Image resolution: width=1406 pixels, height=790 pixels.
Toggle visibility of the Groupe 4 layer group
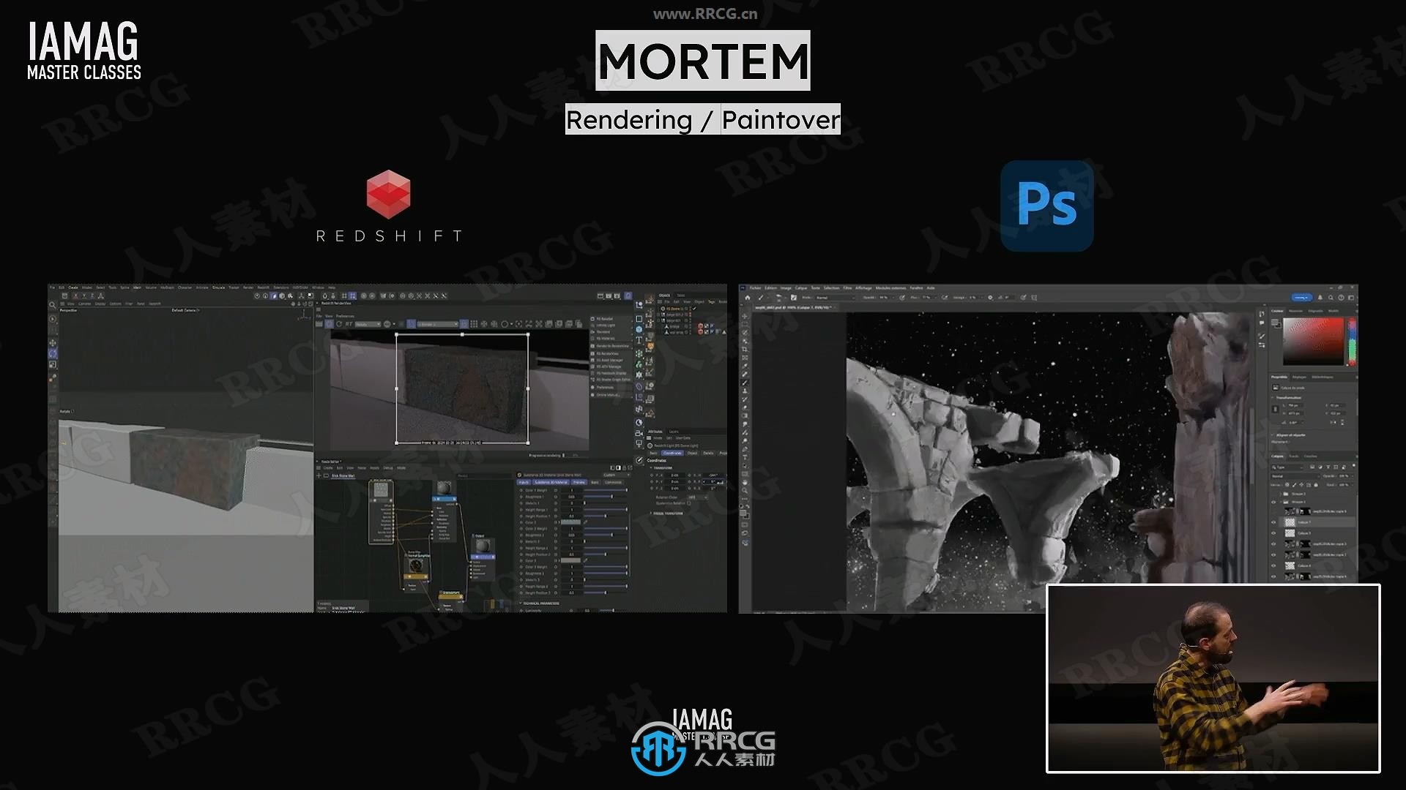tap(1273, 502)
